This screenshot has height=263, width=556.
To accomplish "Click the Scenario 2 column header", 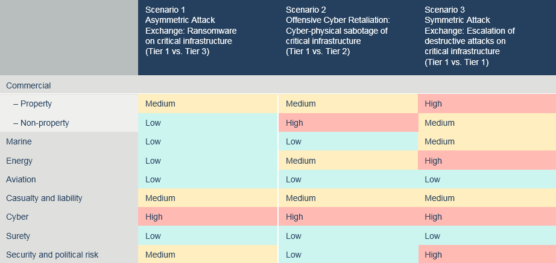I will 348,37.
